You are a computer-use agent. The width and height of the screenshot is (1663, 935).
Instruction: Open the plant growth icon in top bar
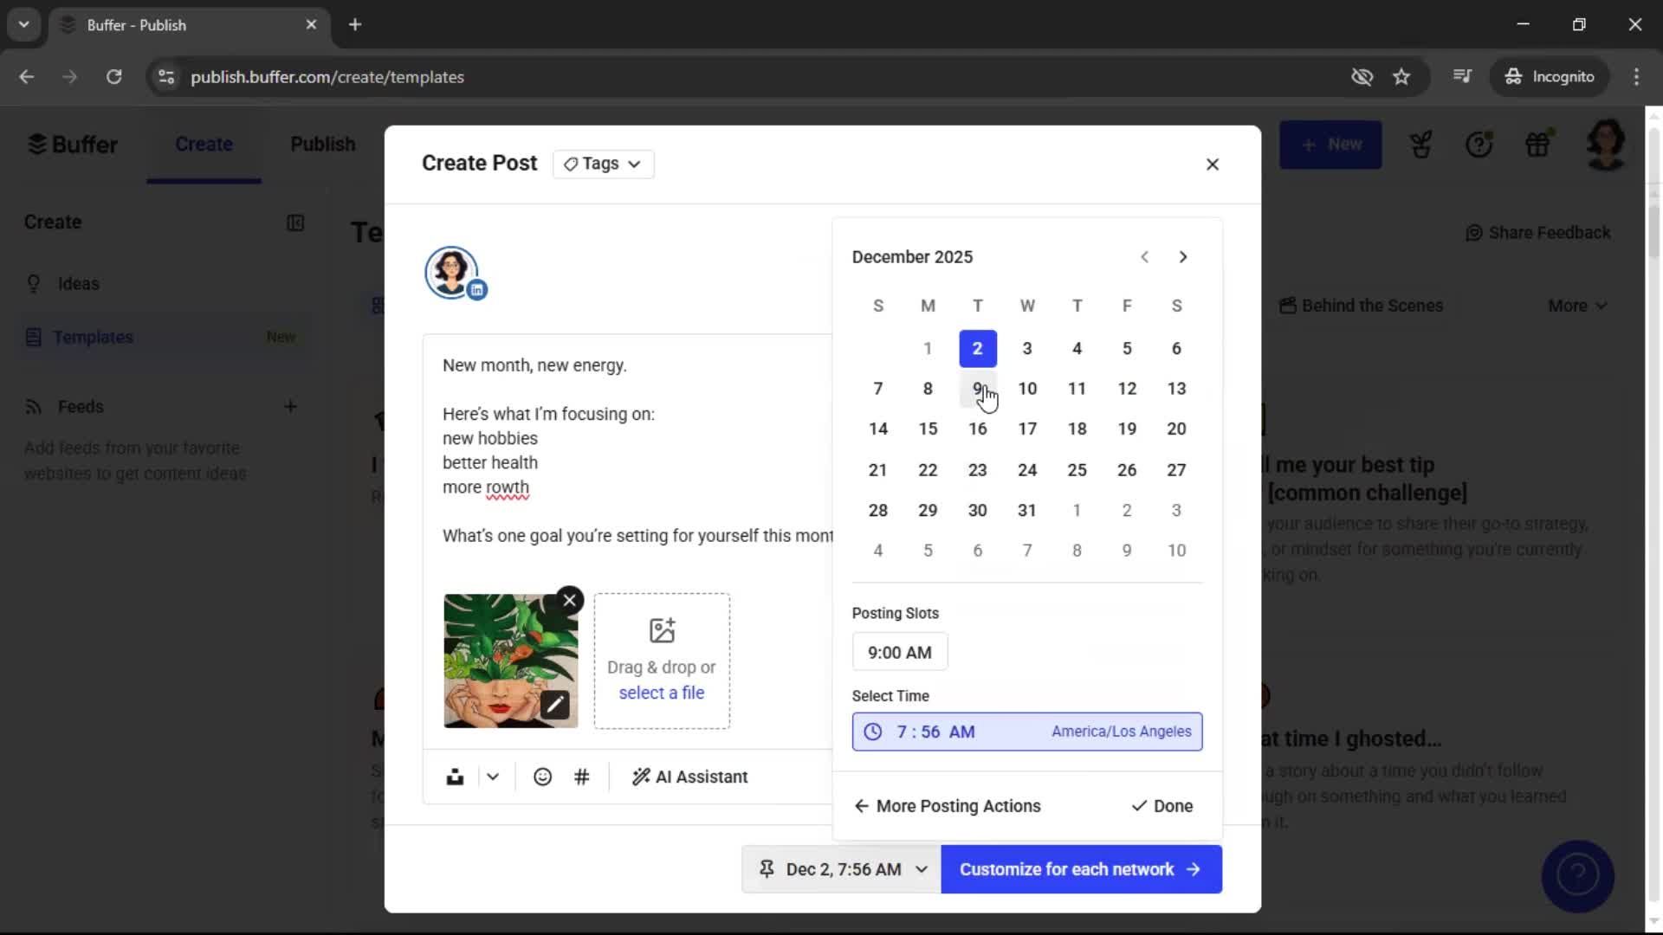(x=1420, y=145)
